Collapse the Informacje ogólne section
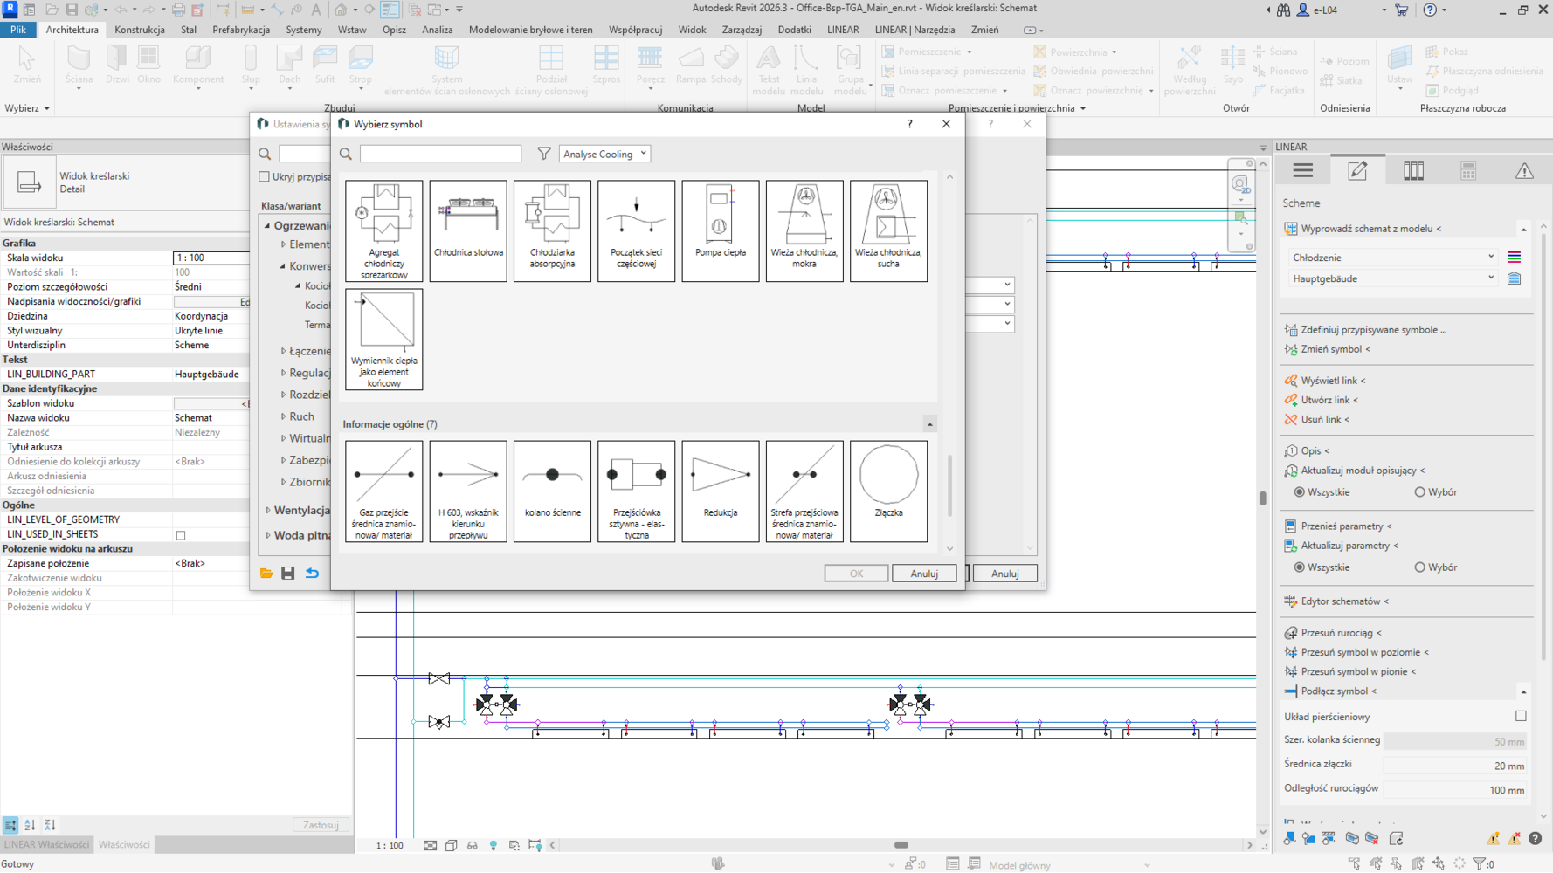This screenshot has height=873, width=1553. [x=929, y=424]
